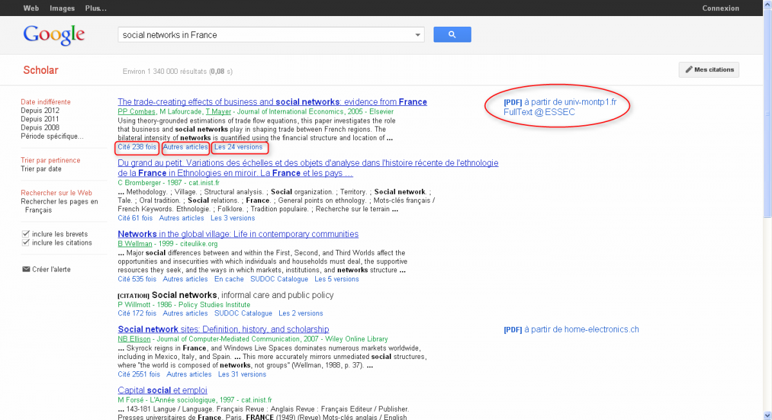Screen dimensions: 772x420
Task: Click the Scholar heading link
Action: click(x=41, y=70)
